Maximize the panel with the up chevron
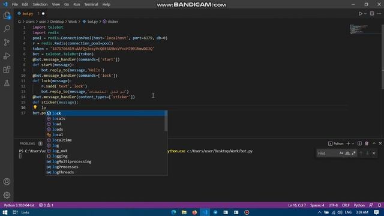Screen dimensions: 384x216 click(374, 143)
